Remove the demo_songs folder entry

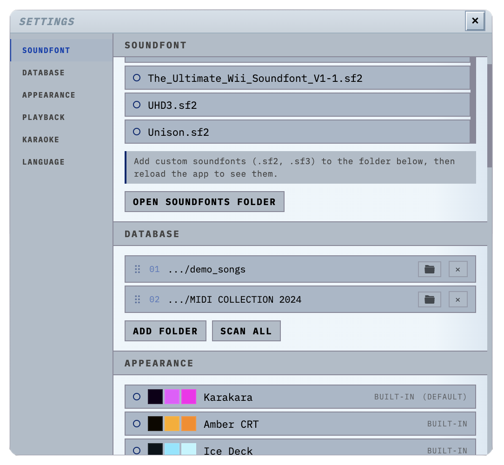click(458, 269)
